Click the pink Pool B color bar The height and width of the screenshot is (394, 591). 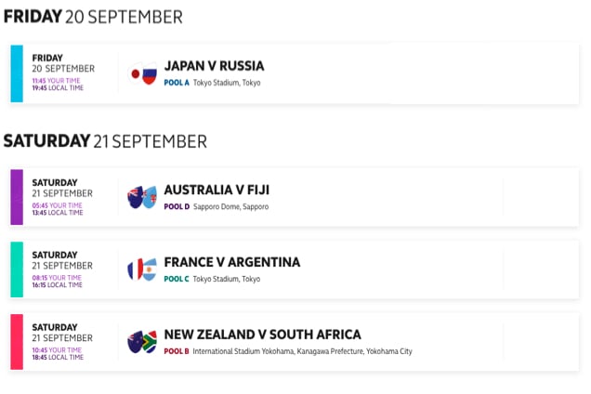[x=17, y=342]
